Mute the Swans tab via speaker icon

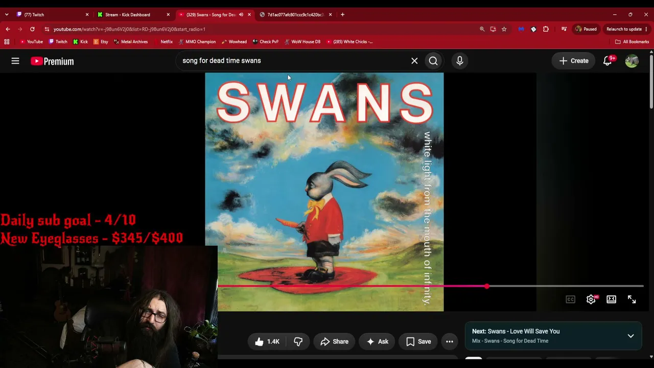241,15
